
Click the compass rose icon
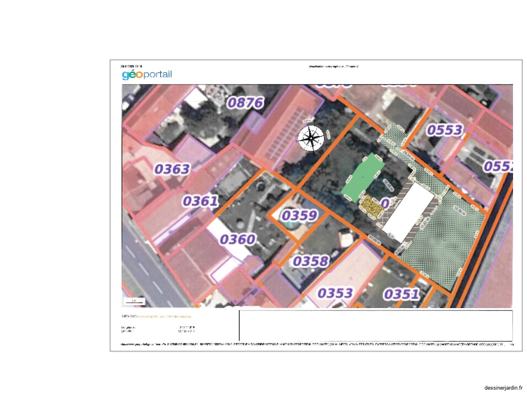[x=311, y=138]
